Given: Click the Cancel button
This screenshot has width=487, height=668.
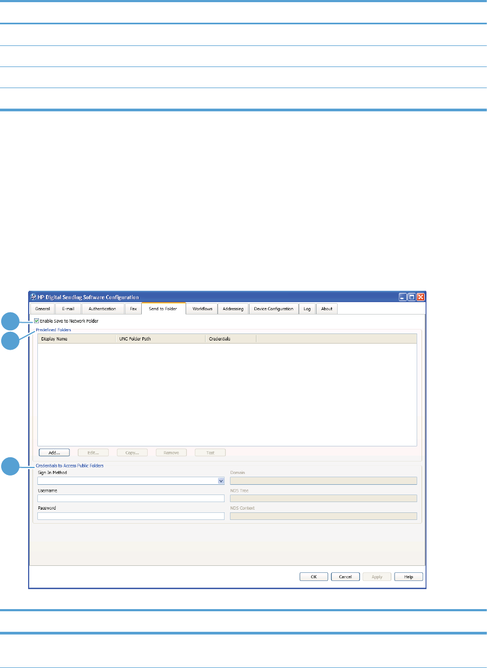Looking at the screenshot, I should [x=345, y=577].
